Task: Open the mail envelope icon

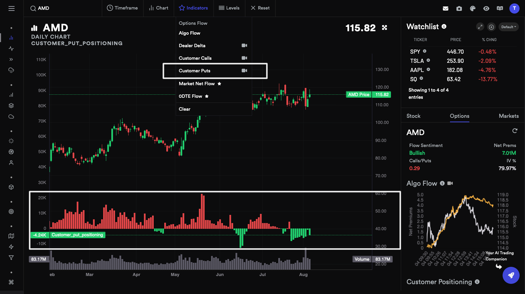Action: click(x=446, y=8)
